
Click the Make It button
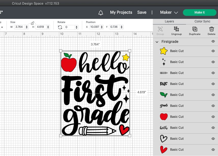tap(200, 12)
